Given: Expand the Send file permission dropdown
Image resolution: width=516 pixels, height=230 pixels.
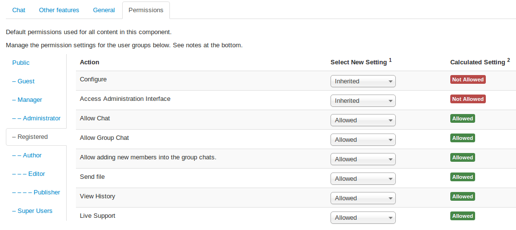Looking at the screenshot, I should pos(363,179).
